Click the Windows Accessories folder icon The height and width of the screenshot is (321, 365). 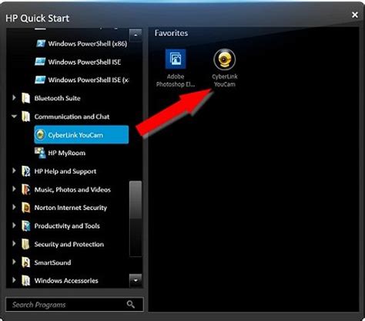tap(25, 281)
